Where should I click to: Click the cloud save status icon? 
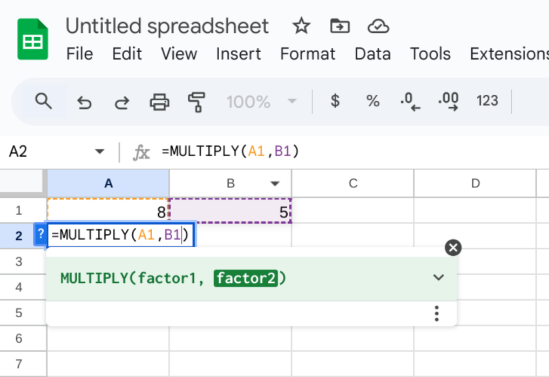pyautogui.click(x=378, y=26)
